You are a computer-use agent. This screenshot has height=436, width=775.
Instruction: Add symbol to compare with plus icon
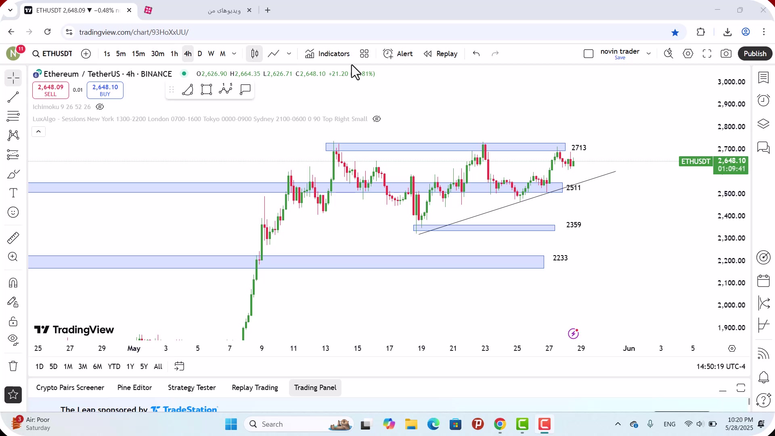pos(86,54)
